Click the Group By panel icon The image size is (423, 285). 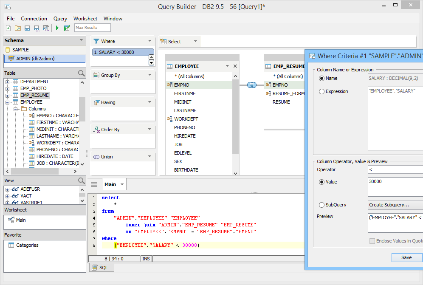click(96, 75)
